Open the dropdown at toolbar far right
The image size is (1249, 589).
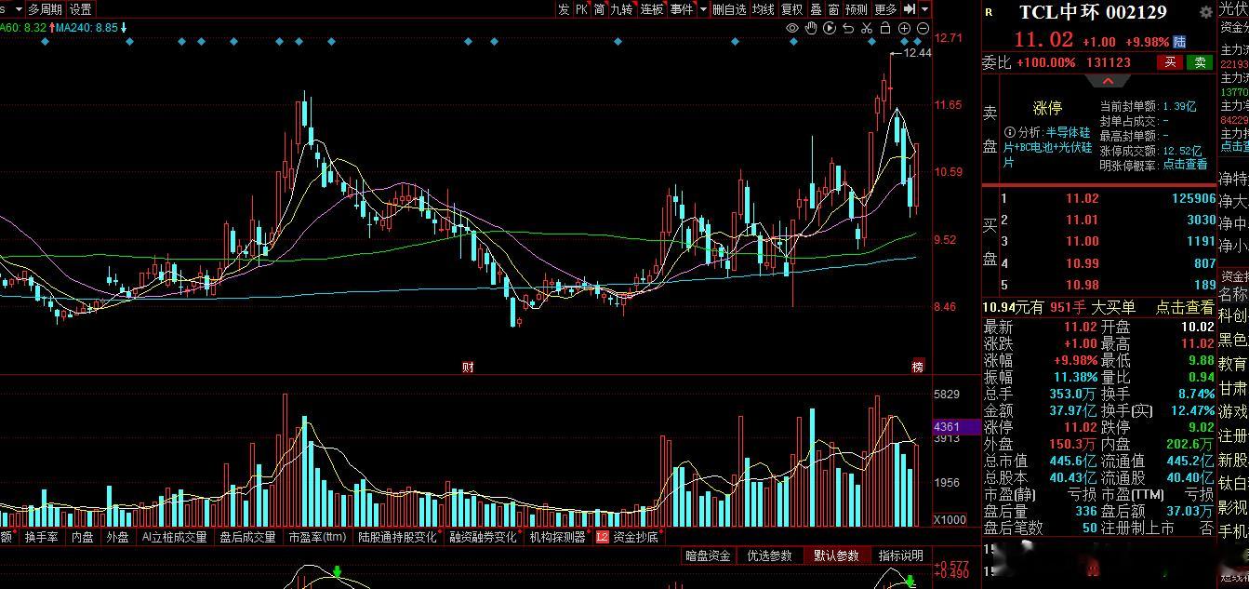click(924, 9)
